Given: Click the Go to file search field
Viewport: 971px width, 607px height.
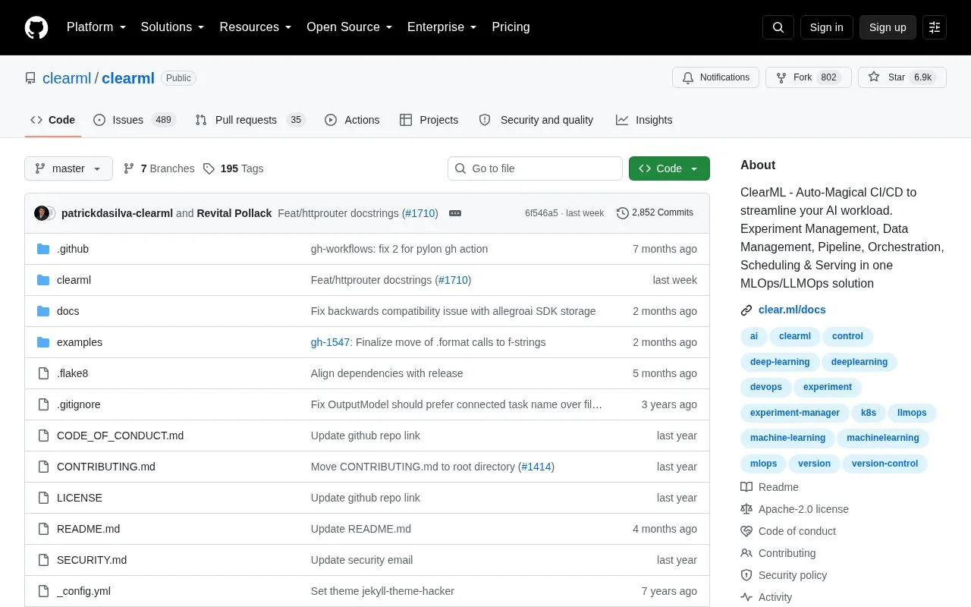Looking at the screenshot, I should click(535, 168).
